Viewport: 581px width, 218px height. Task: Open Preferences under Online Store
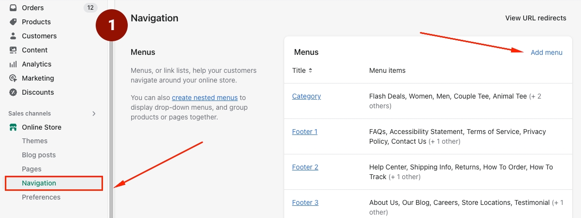pos(41,197)
